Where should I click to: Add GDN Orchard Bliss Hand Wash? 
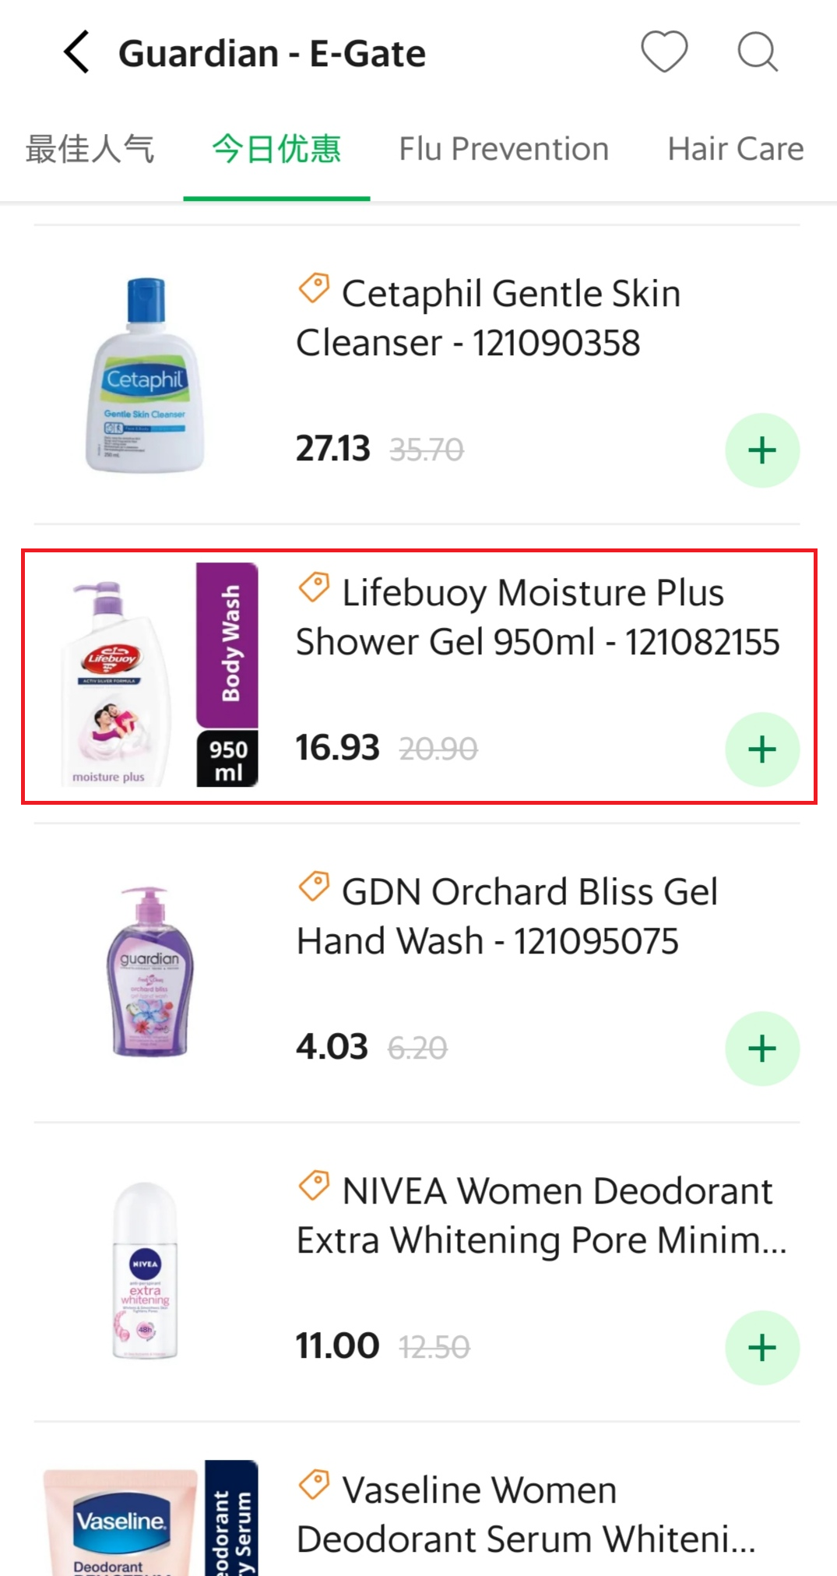point(762,1049)
